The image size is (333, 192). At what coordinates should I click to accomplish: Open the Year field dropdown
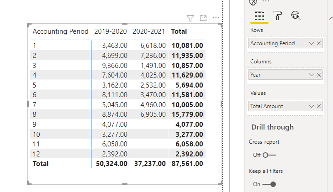[312, 75]
